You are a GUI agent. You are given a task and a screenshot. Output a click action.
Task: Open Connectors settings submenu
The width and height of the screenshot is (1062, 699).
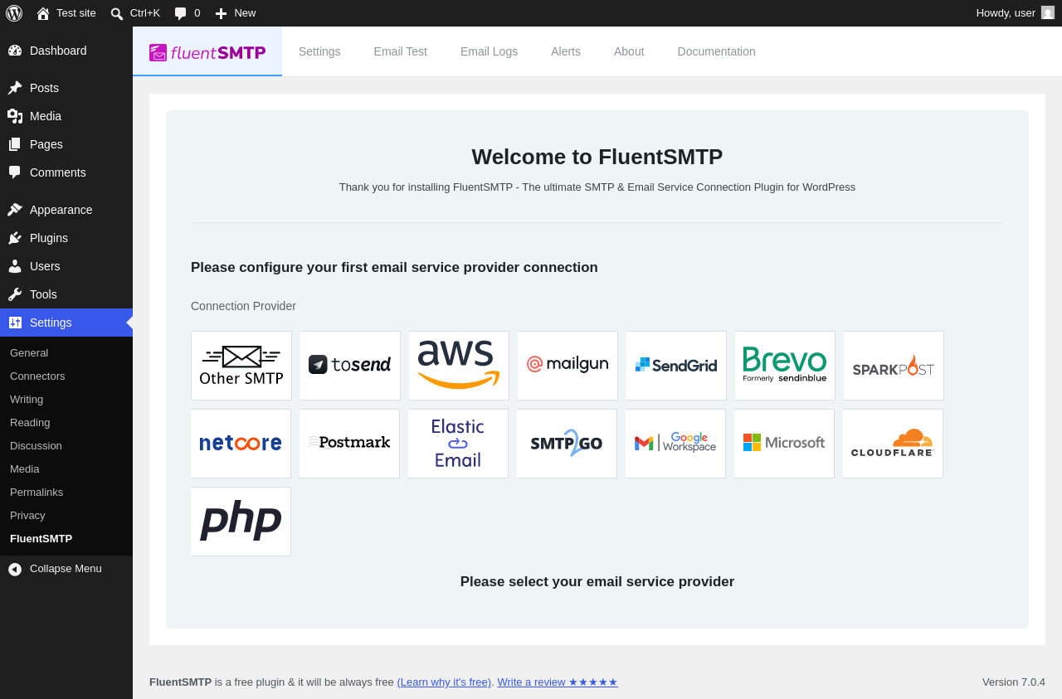pyautogui.click(x=66, y=376)
